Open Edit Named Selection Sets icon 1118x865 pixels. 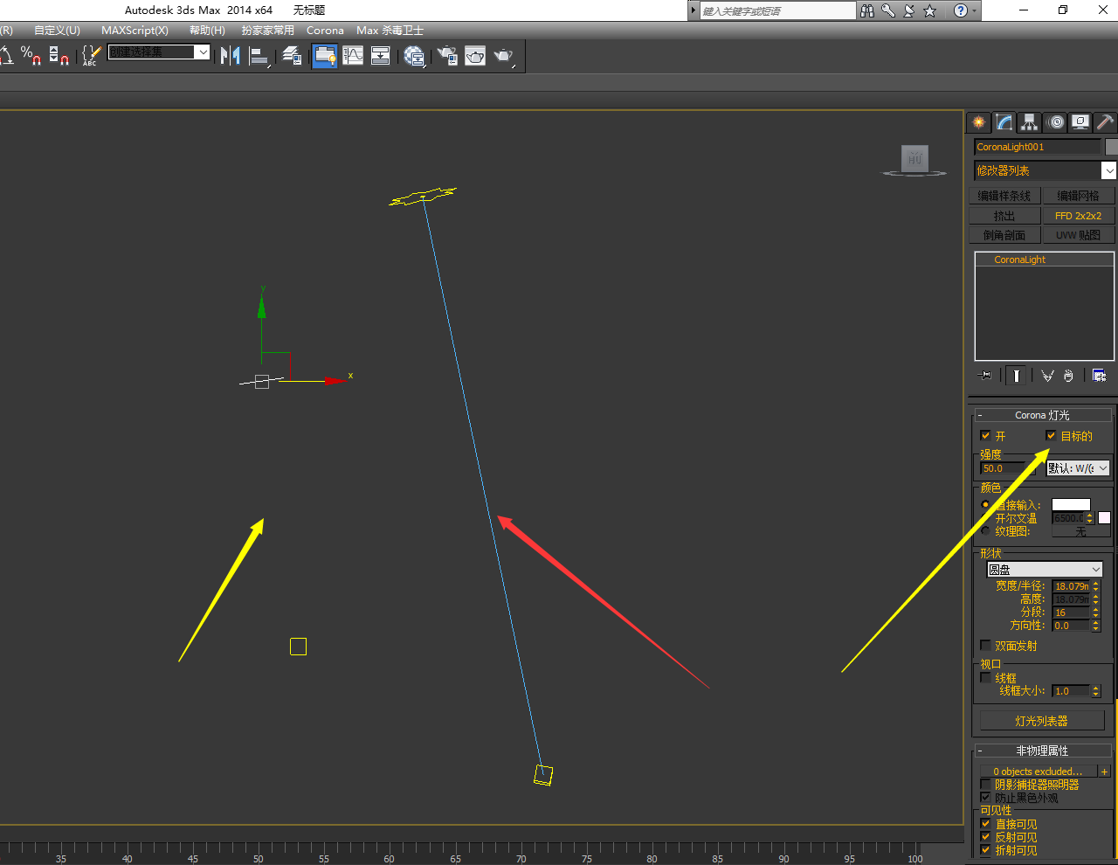pyautogui.click(x=91, y=56)
